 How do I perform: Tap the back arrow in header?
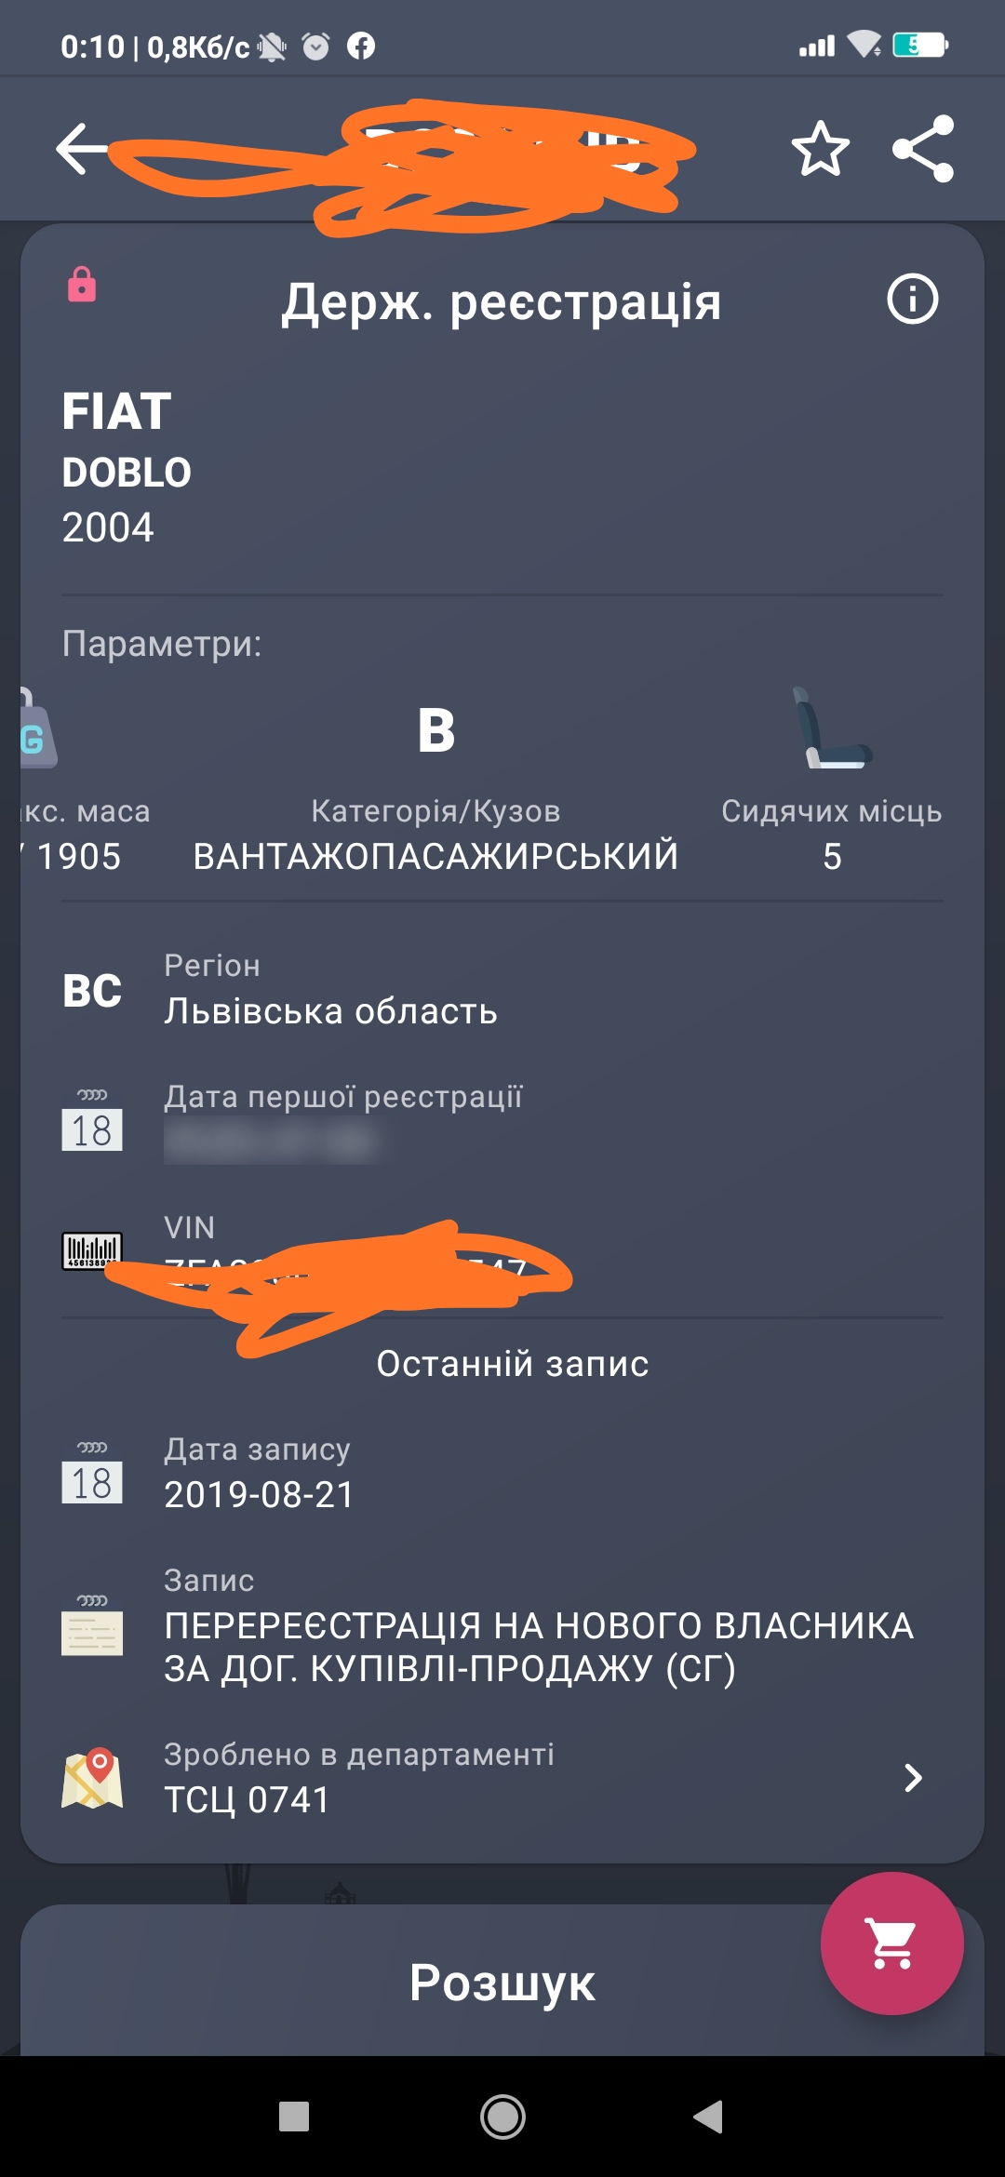pyautogui.click(x=82, y=149)
